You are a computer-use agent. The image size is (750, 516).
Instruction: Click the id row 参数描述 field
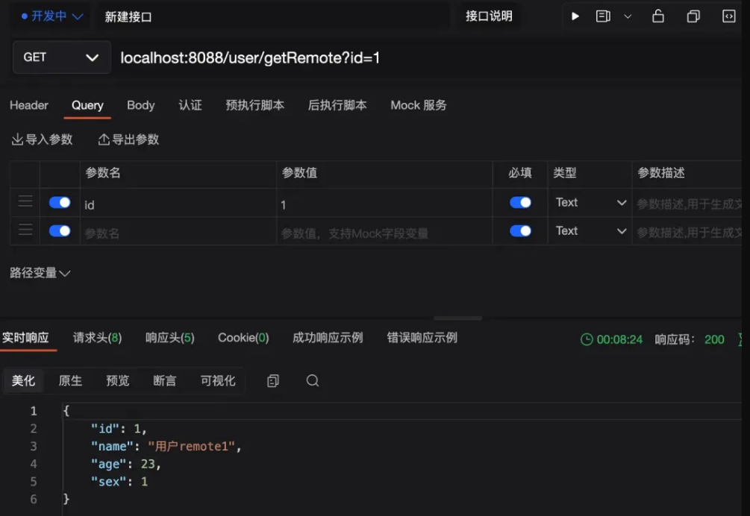(x=687, y=204)
